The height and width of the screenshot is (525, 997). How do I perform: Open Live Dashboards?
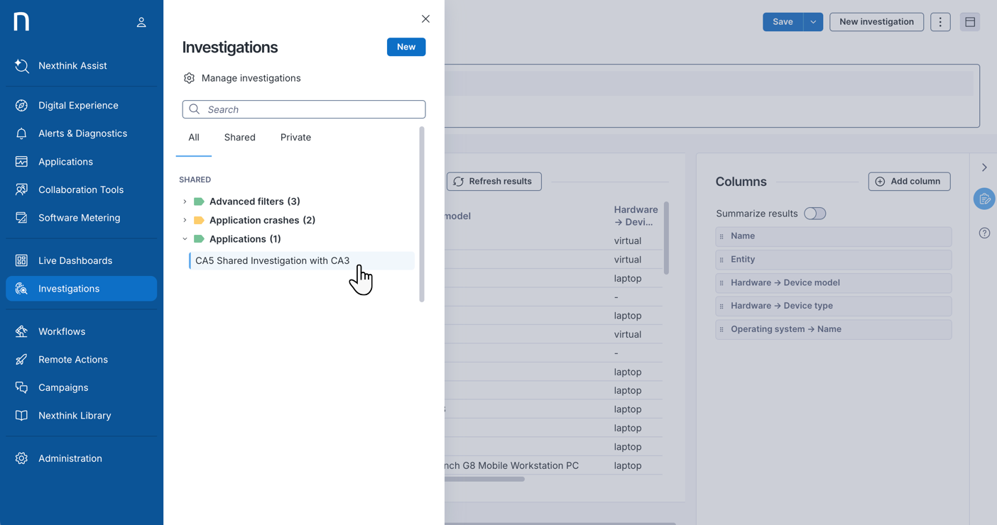75,260
